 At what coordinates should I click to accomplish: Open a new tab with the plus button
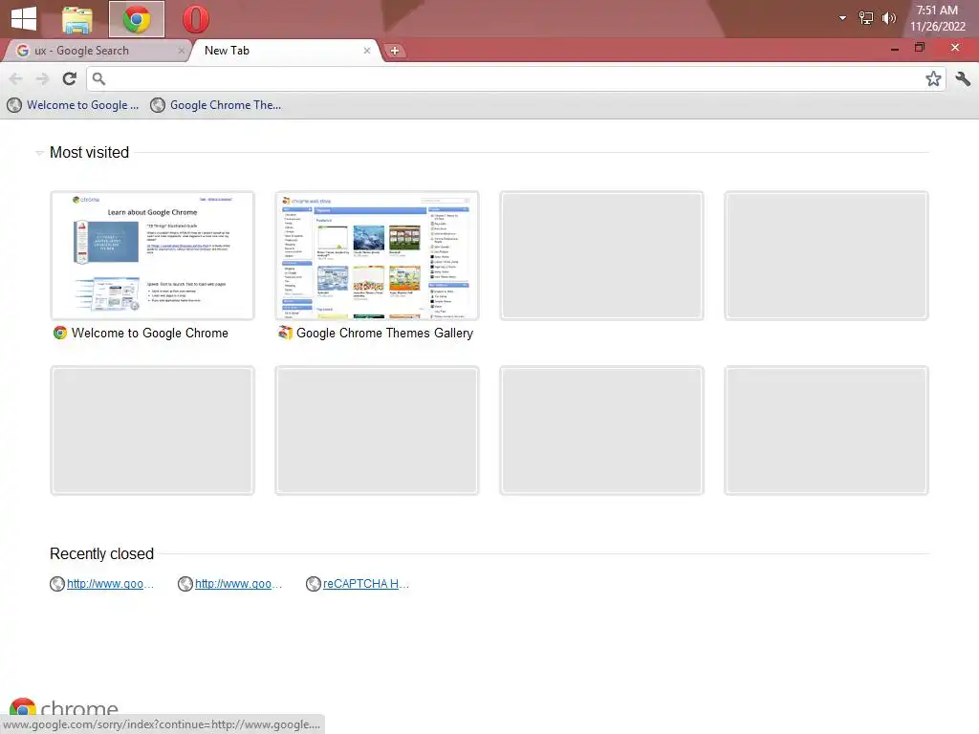pos(395,52)
